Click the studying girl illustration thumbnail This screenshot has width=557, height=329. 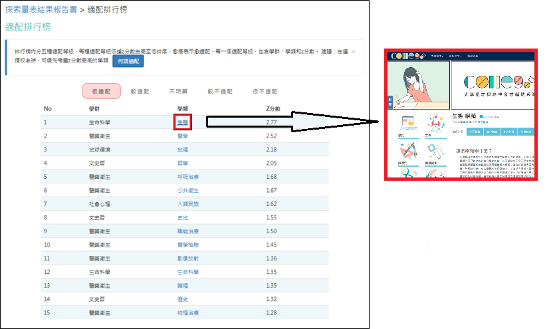(x=419, y=85)
